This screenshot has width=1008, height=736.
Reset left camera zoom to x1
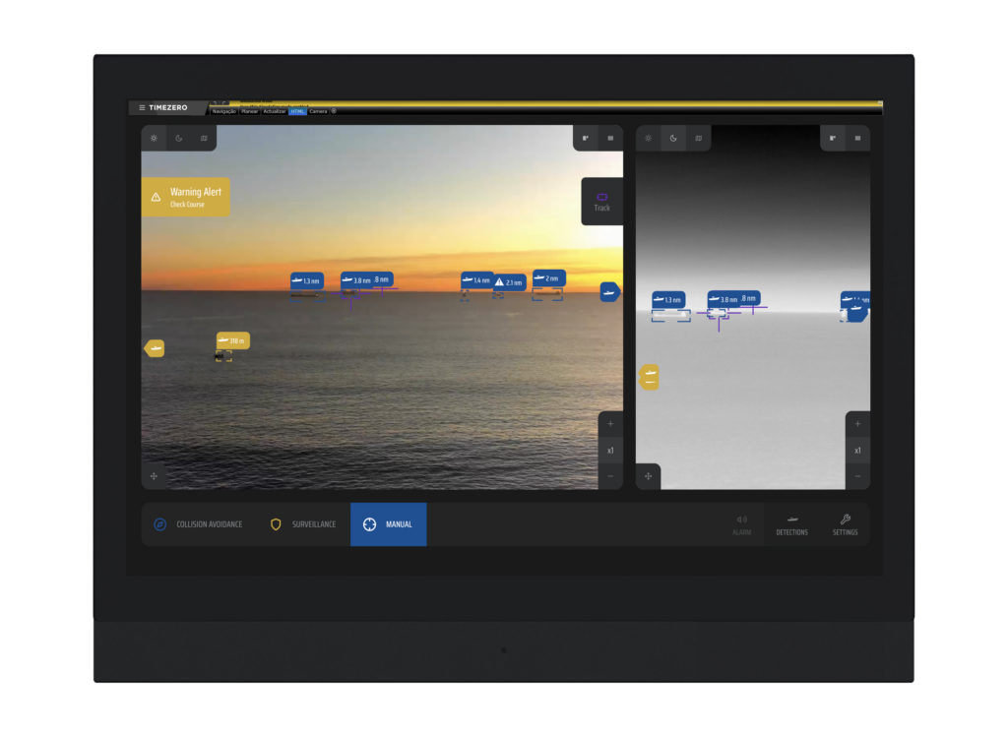610,451
